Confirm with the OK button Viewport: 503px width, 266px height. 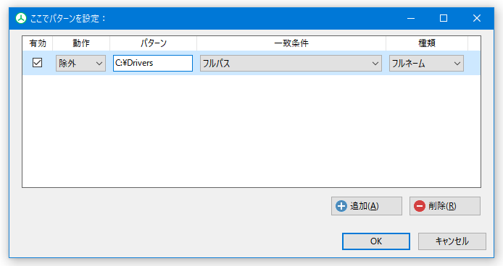(x=376, y=241)
